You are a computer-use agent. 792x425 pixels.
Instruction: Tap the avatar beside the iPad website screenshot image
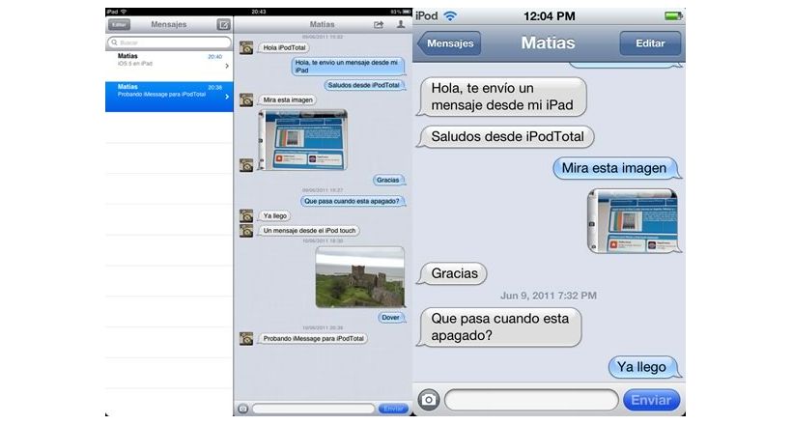(246, 165)
